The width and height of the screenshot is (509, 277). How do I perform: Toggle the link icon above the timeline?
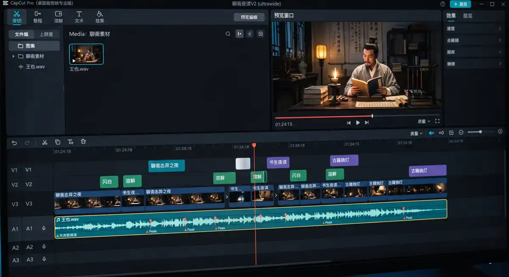click(441, 133)
